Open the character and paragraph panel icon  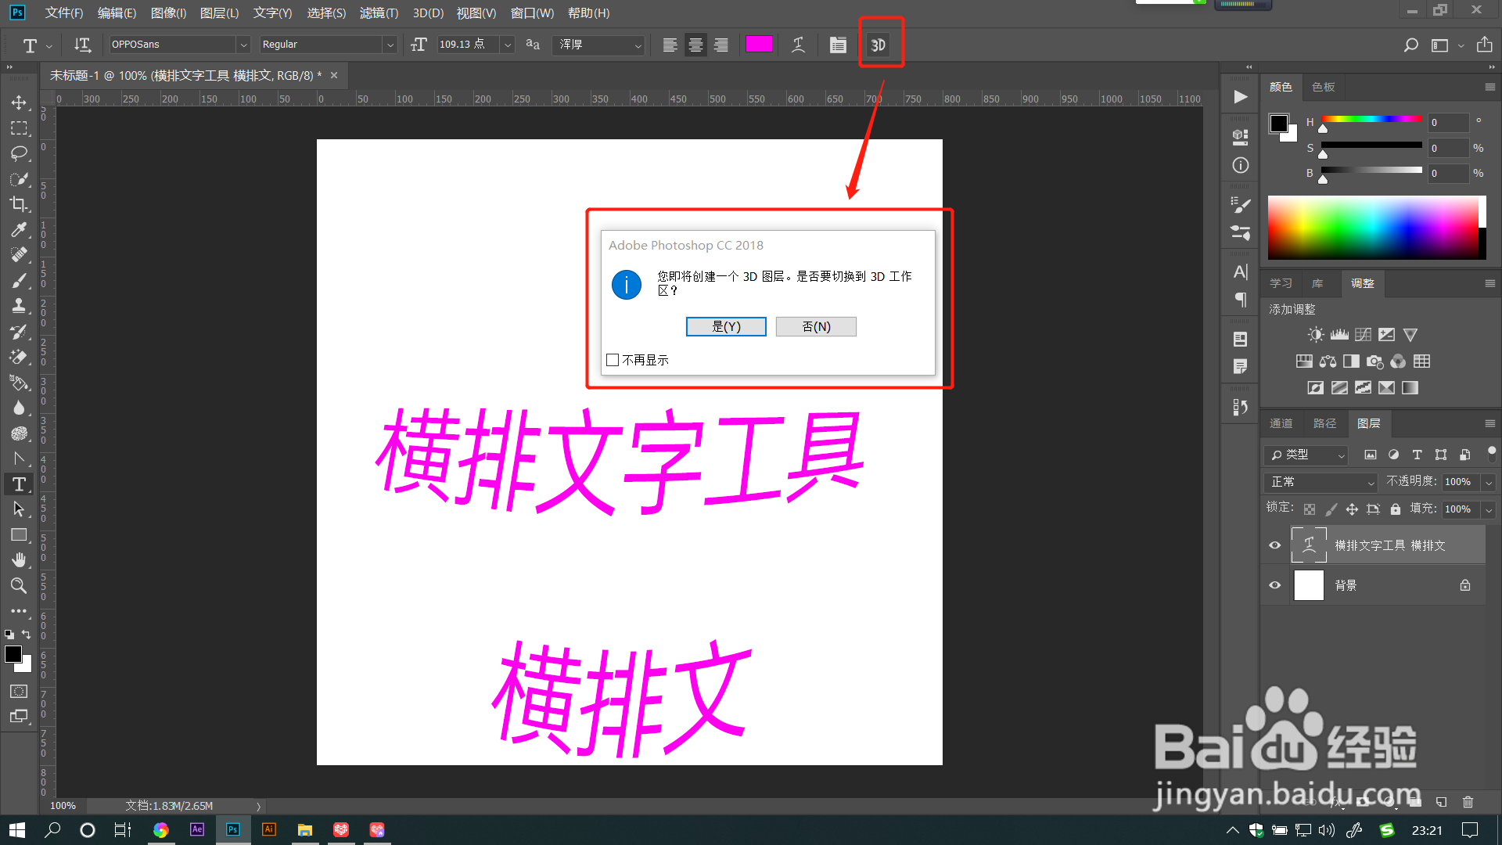(838, 45)
